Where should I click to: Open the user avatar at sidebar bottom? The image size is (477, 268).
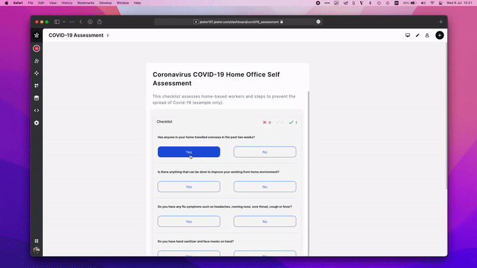(x=36, y=250)
